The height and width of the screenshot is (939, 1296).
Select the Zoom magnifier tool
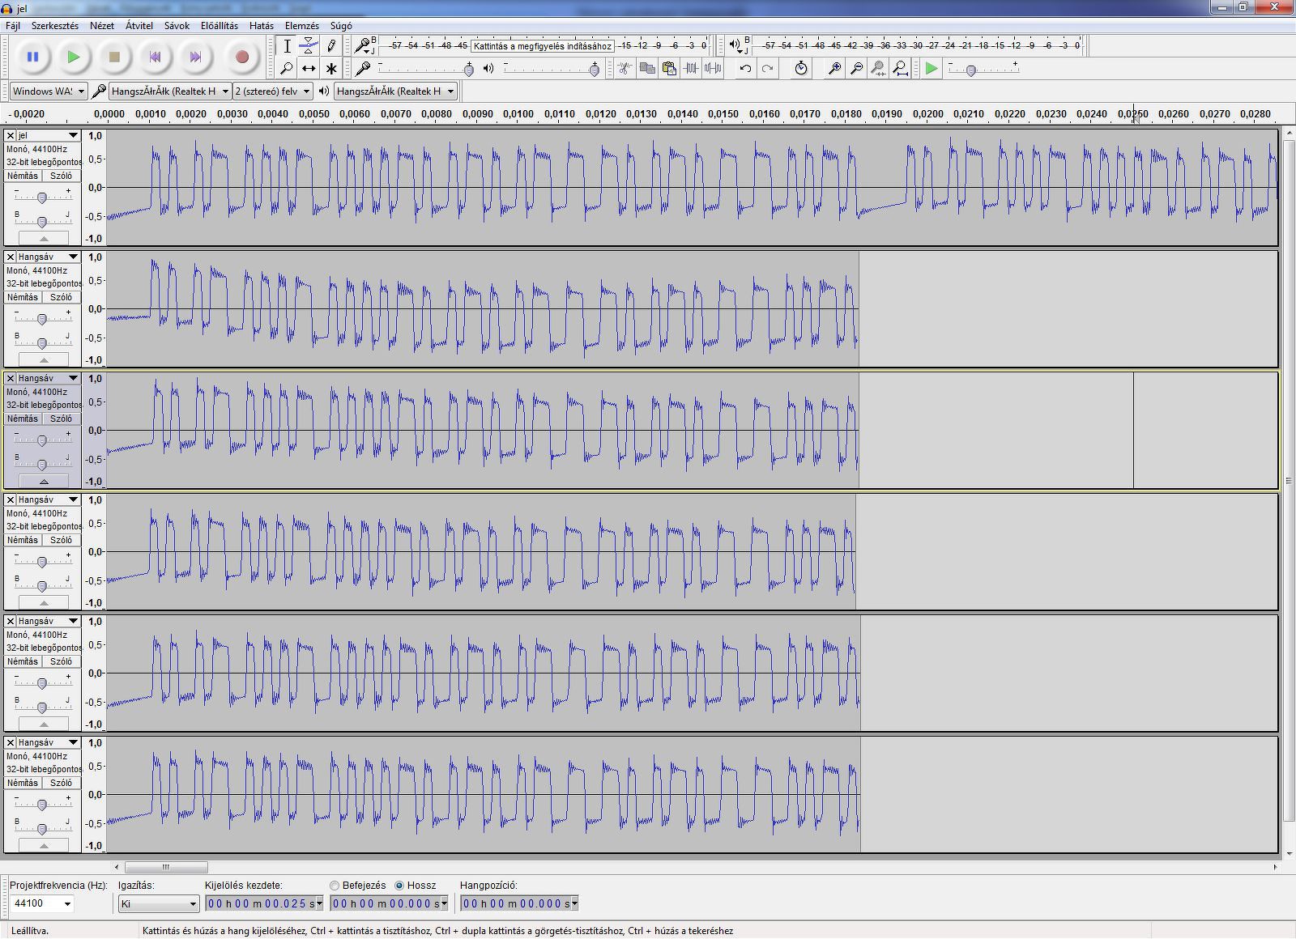pyautogui.click(x=287, y=68)
